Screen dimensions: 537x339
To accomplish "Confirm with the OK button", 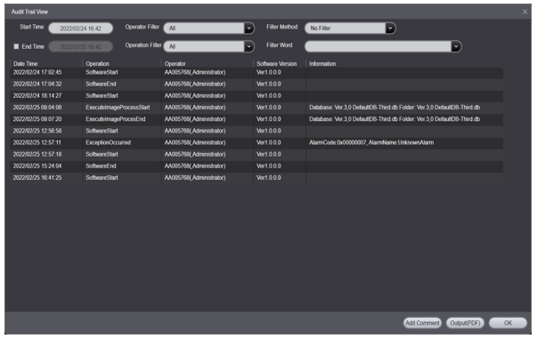I will [x=508, y=323].
